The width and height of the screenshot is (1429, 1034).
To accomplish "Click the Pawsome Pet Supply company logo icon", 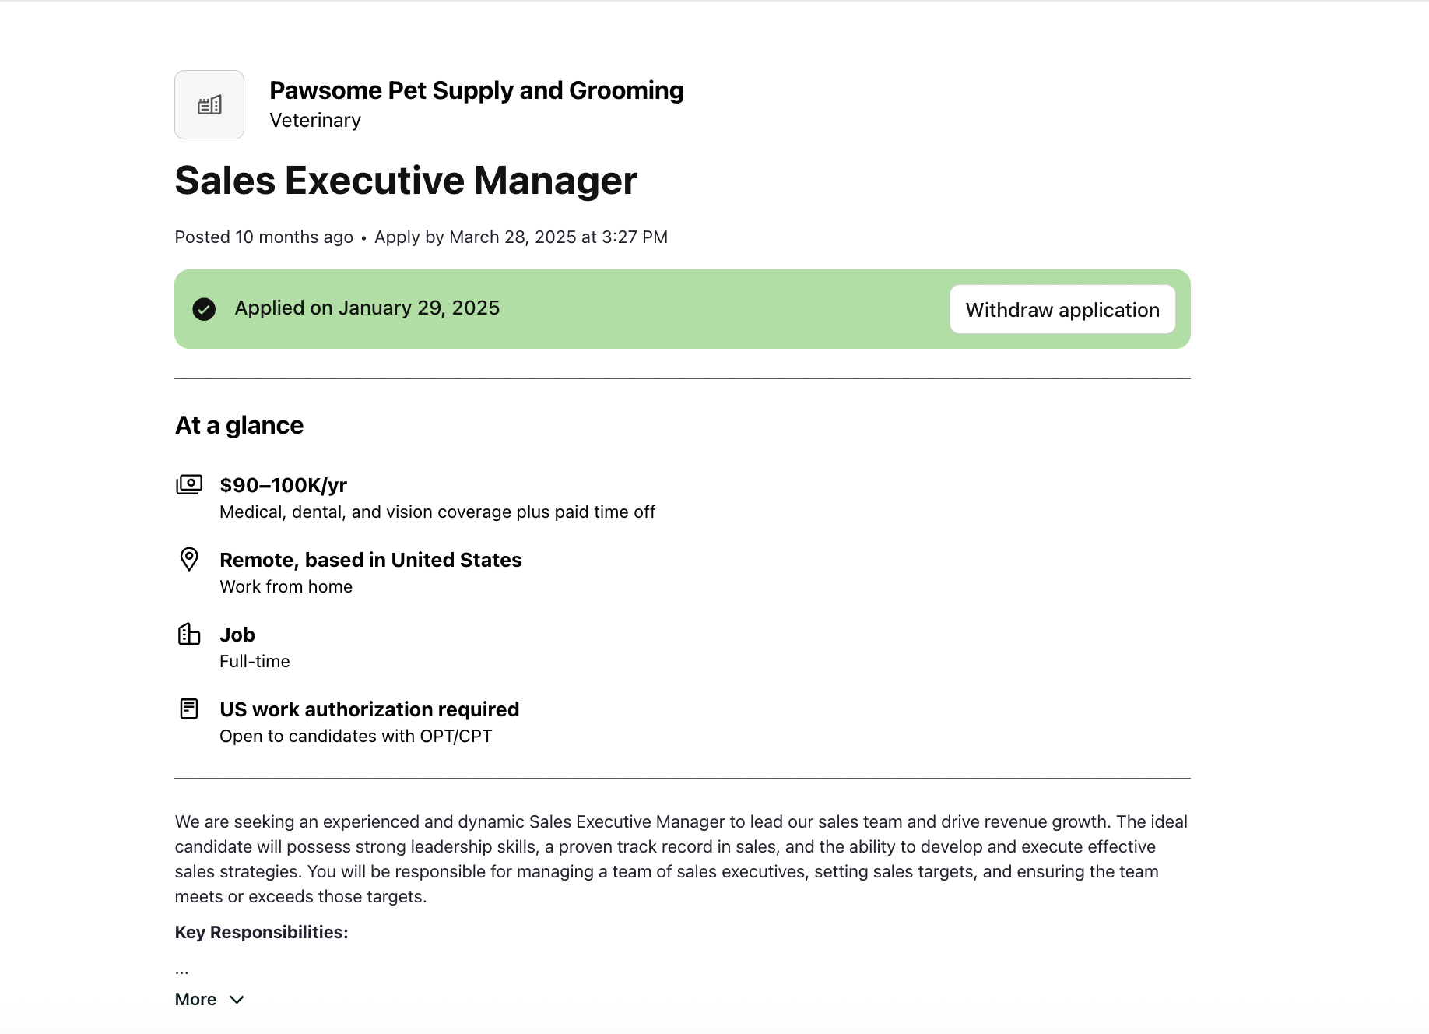I will coord(209,104).
